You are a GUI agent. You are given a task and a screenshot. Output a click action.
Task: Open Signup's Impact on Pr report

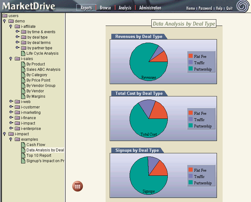click(x=45, y=161)
